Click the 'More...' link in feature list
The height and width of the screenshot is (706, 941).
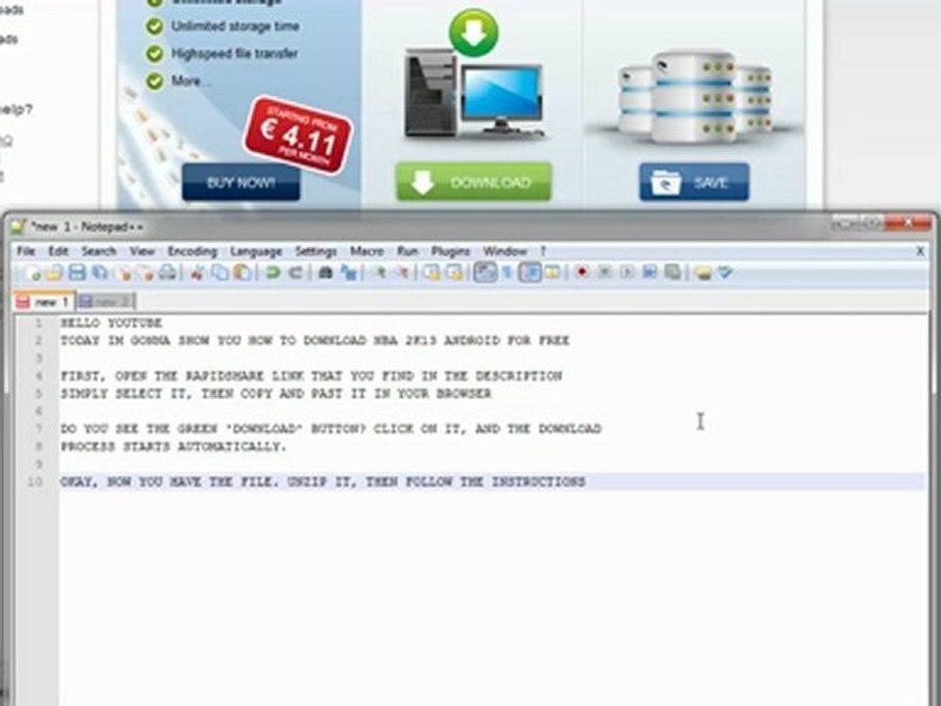point(189,81)
